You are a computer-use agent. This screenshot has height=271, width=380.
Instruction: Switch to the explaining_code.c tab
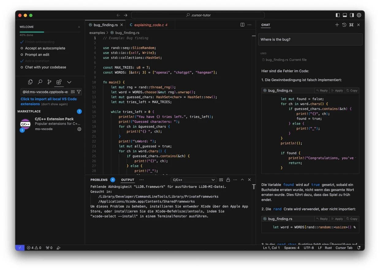click(149, 25)
